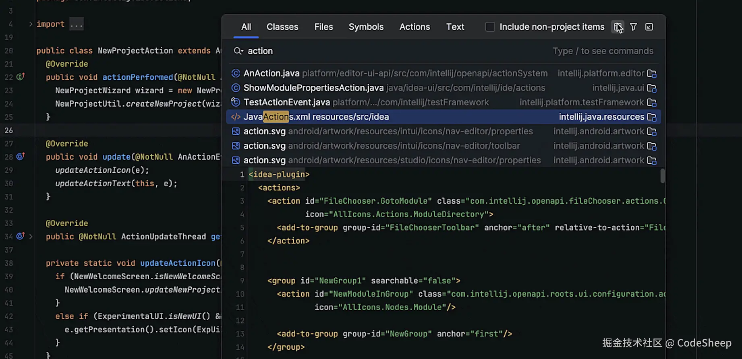The width and height of the screenshot is (742, 359).
Task: Click the preview toggle icon in search header
Action: coord(618,27)
